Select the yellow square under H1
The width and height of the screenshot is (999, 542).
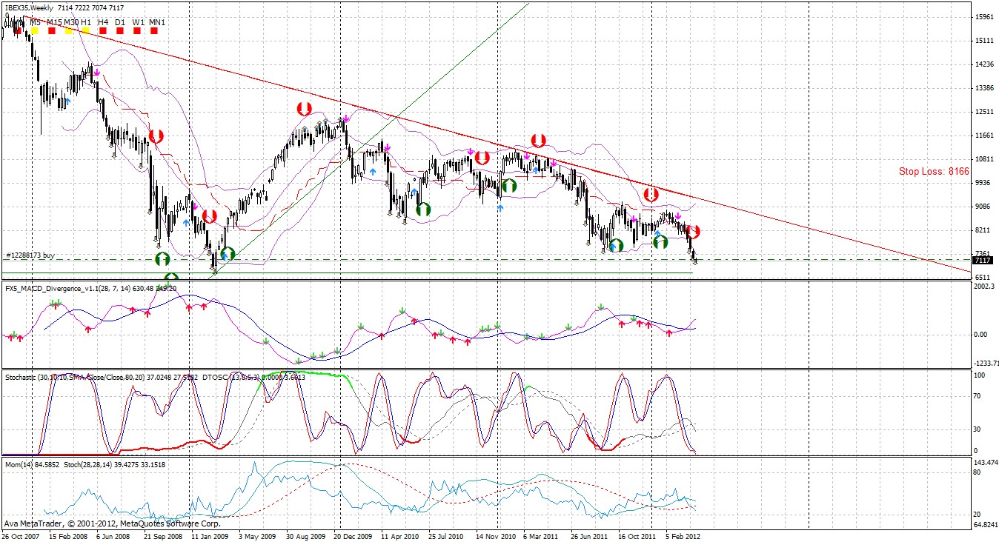point(86,31)
